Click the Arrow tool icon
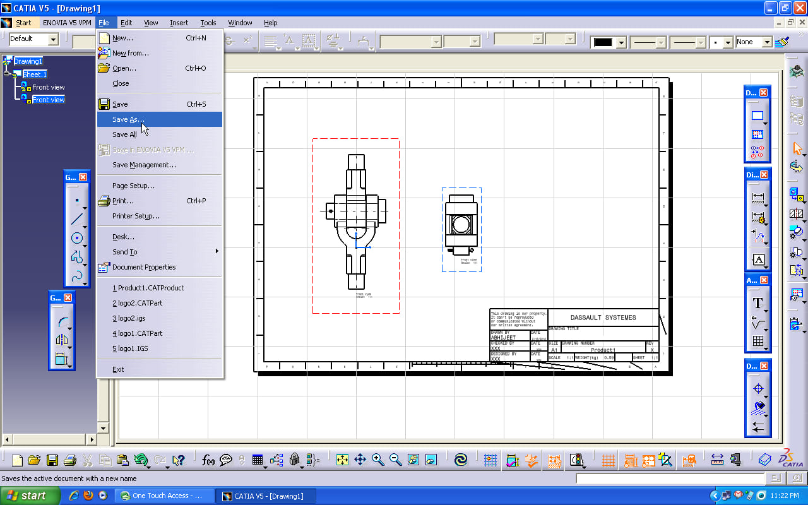808x505 pixels. pos(757,427)
